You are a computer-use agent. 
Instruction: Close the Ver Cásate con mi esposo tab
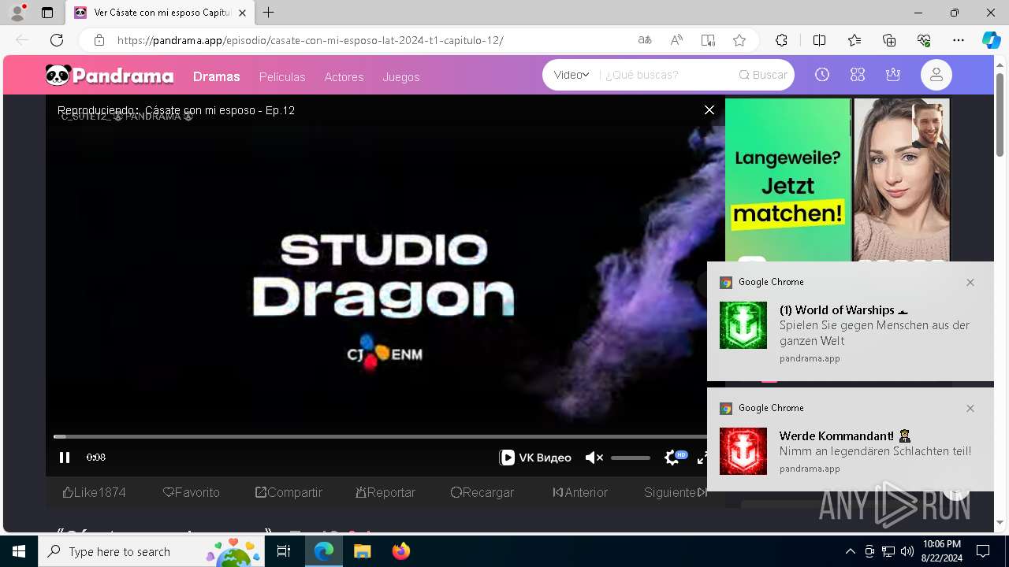tap(243, 13)
